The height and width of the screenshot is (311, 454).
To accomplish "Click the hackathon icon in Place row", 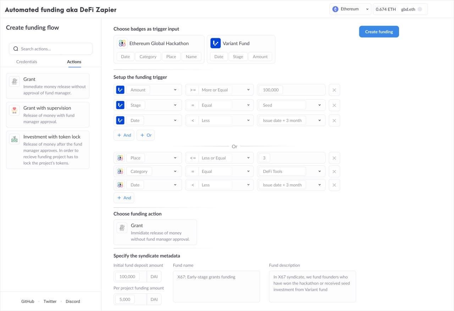I will [120, 158].
